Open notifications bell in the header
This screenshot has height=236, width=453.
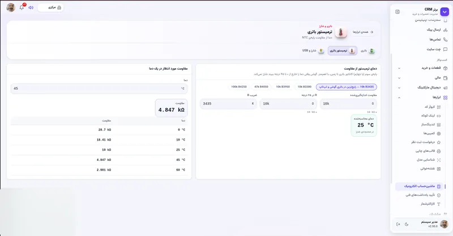(22, 7)
